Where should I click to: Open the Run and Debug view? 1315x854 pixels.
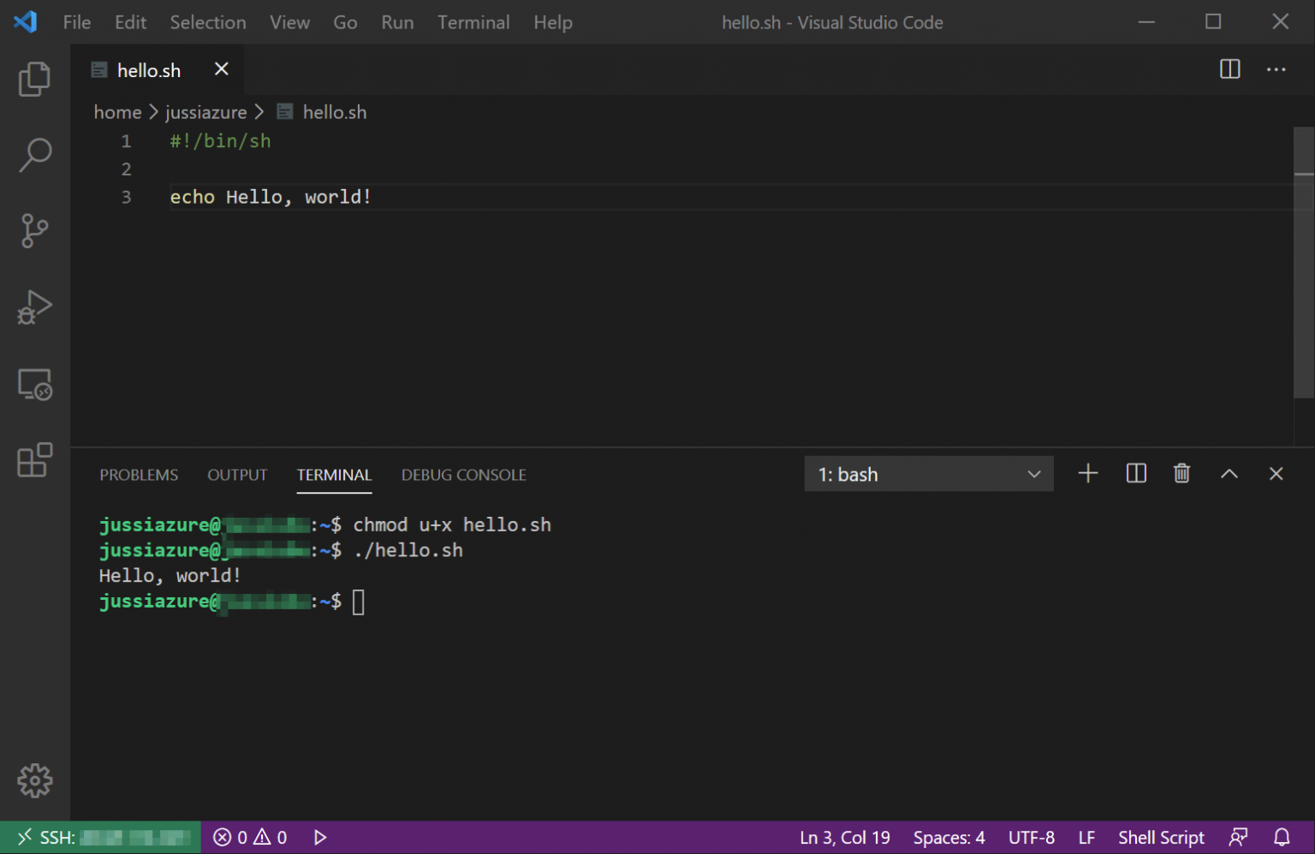coord(34,307)
